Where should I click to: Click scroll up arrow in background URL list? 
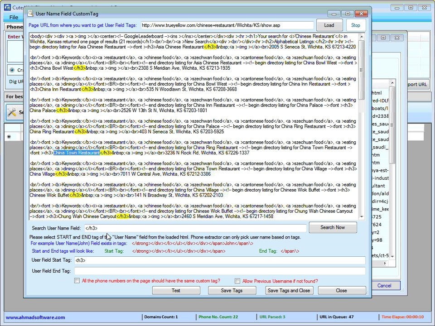click(x=392, y=82)
